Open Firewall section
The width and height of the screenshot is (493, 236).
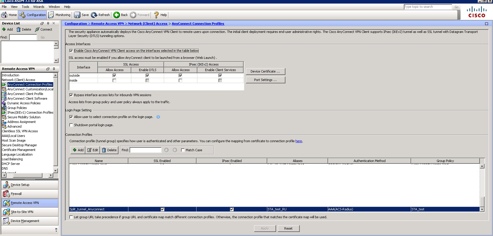[30, 194]
